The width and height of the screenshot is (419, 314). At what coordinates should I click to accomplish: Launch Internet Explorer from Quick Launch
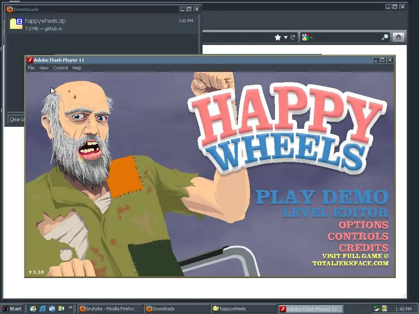[x=43, y=309]
